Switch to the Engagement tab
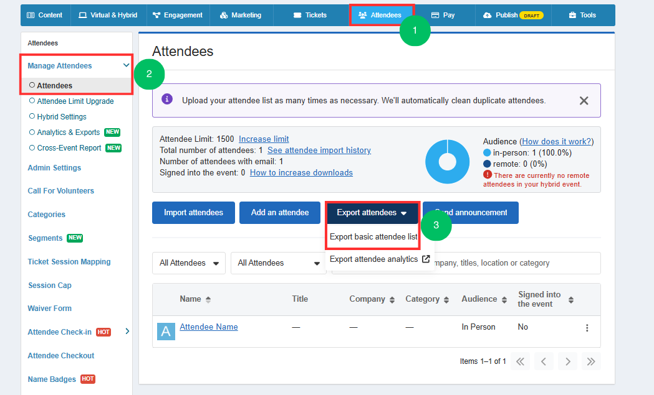The image size is (654, 395). [x=178, y=15]
